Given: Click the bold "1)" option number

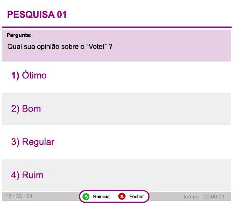Looking at the screenshot, I should (x=15, y=75).
